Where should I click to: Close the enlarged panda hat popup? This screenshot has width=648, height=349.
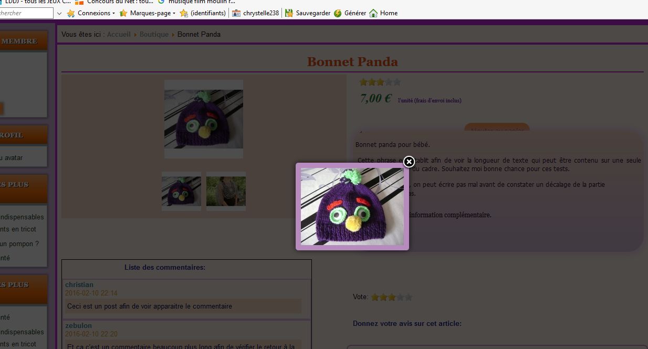point(409,162)
